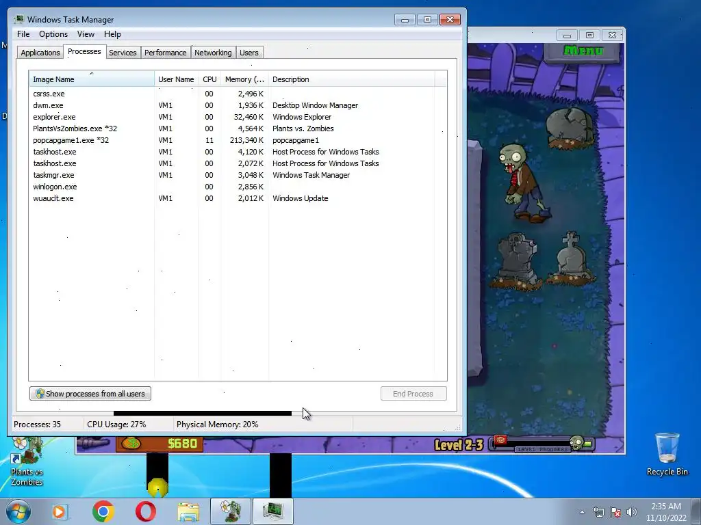Select Plants vs Zombies desktop shortcut
The image size is (701, 525).
click(27, 462)
